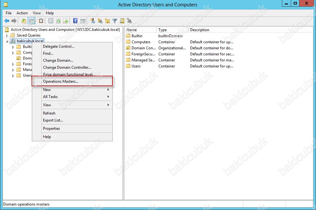Go back using the blue Back arrow

coord(7,21)
